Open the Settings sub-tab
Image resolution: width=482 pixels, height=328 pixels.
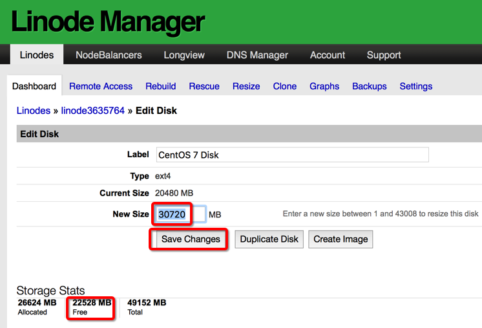point(416,86)
